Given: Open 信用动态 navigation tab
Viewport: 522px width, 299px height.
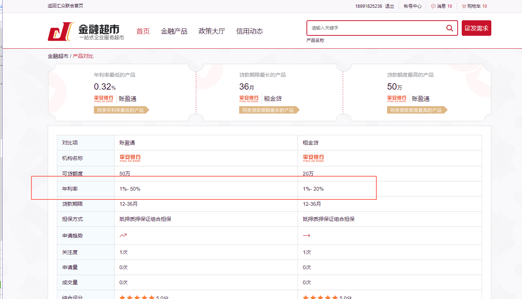Looking at the screenshot, I should [x=250, y=31].
